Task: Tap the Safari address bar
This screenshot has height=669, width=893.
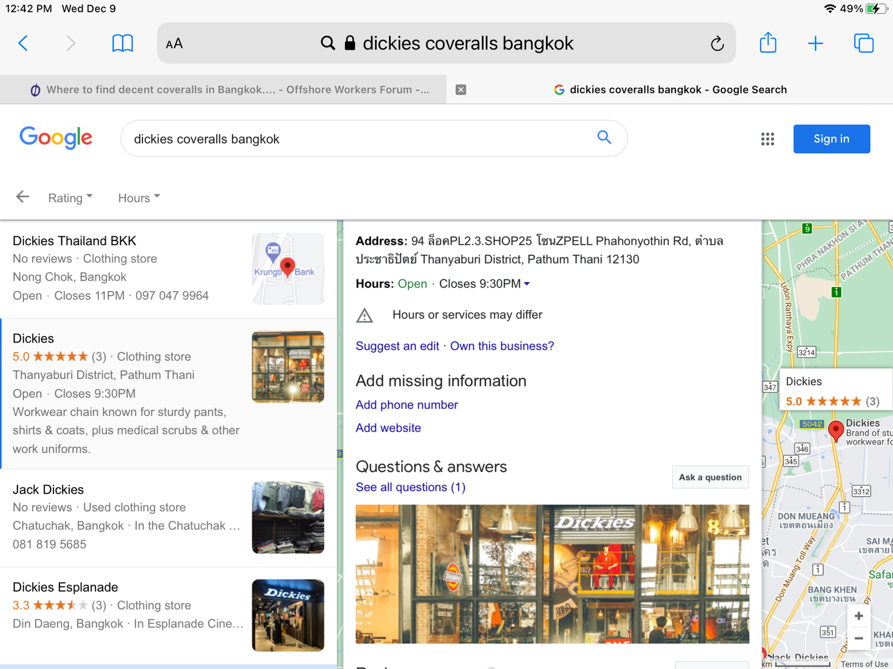Action: pos(446,43)
